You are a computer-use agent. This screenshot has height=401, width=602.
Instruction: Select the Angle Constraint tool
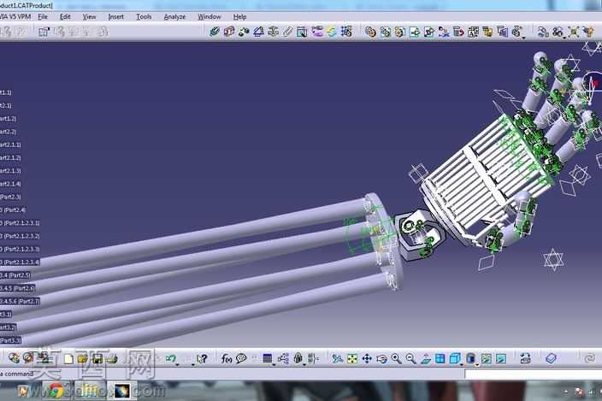(x=258, y=32)
